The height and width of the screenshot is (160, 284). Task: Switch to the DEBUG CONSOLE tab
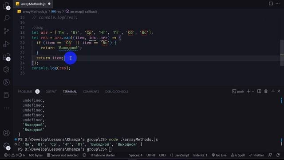pos(117,92)
